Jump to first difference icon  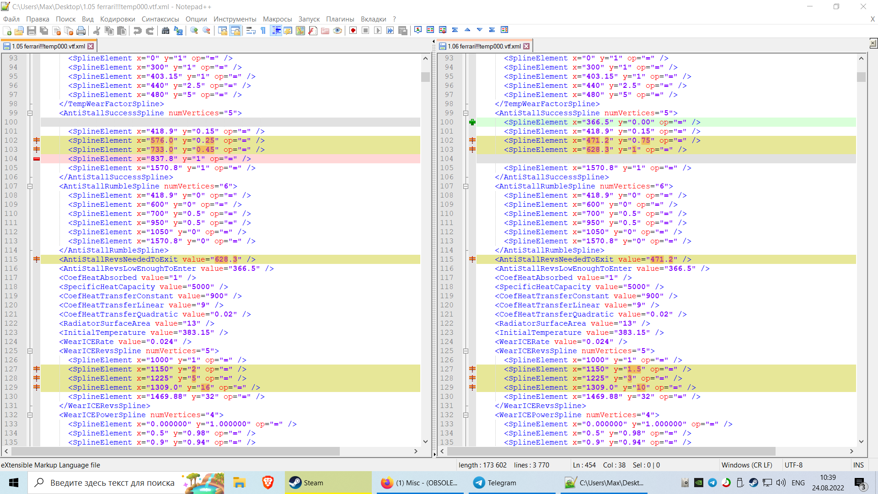(x=455, y=30)
